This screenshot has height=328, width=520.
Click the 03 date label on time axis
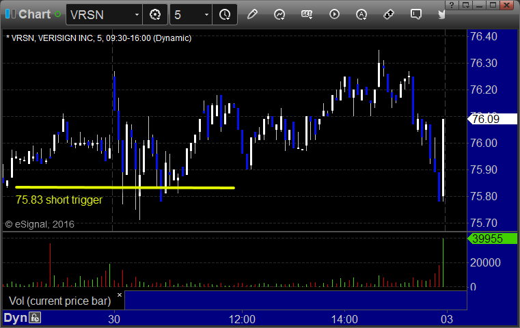tap(447, 319)
